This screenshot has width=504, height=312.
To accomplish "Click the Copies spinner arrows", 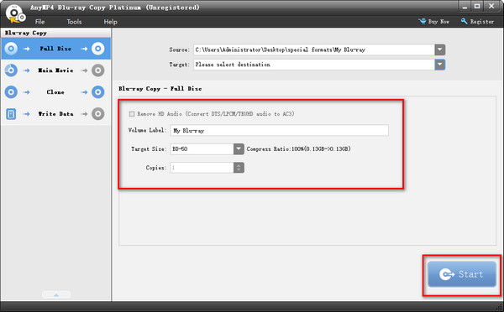I will tap(239, 168).
